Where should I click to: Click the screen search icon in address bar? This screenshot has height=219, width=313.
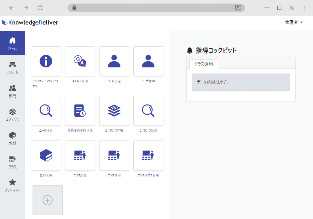pos(238,8)
